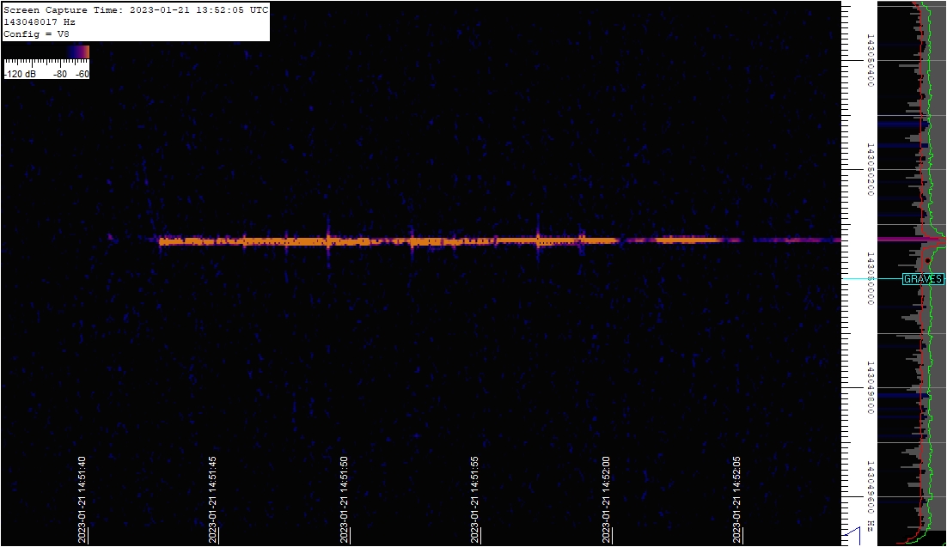Image resolution: width=947 pixels, height=547 pixels.
Task: Click the 143050200 frequency axis label
Action: pos(871,170)
